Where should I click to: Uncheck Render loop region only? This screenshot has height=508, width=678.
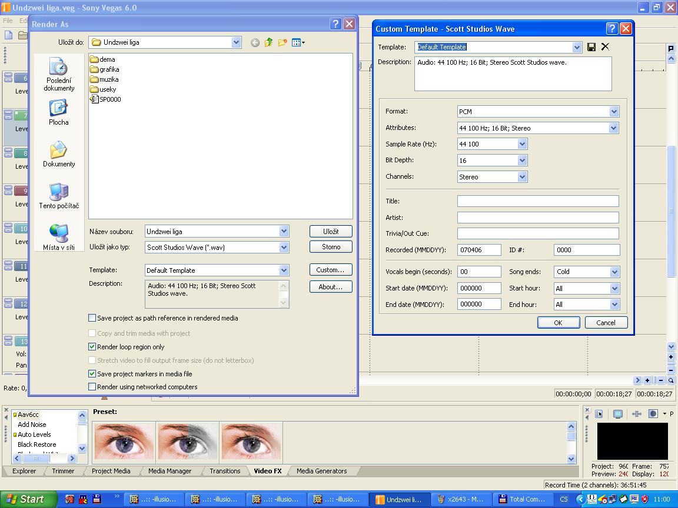click(92, 346)
